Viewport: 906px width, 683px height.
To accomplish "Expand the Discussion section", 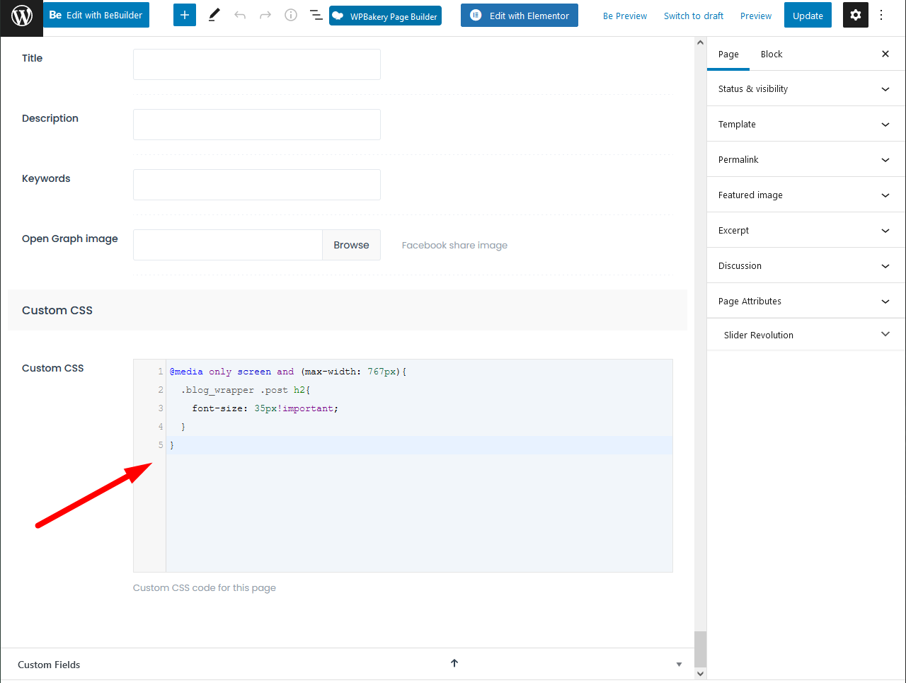I will coord(806,265).
